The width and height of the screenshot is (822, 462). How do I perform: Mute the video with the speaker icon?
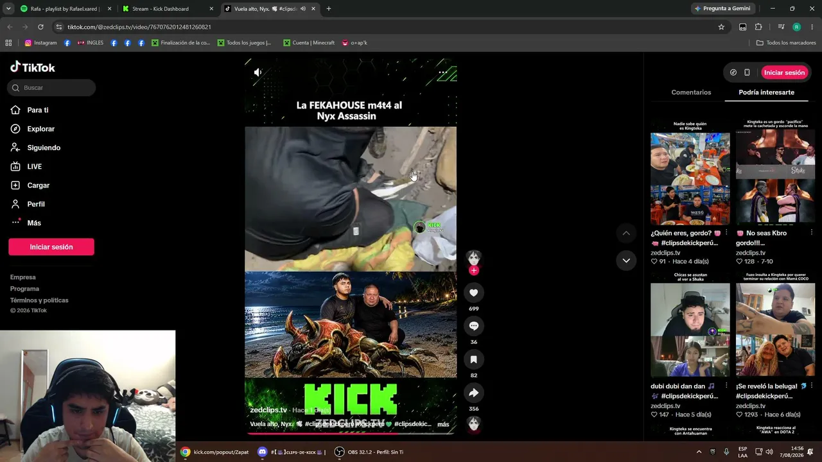pyautogui.click(x=258, y=73)
